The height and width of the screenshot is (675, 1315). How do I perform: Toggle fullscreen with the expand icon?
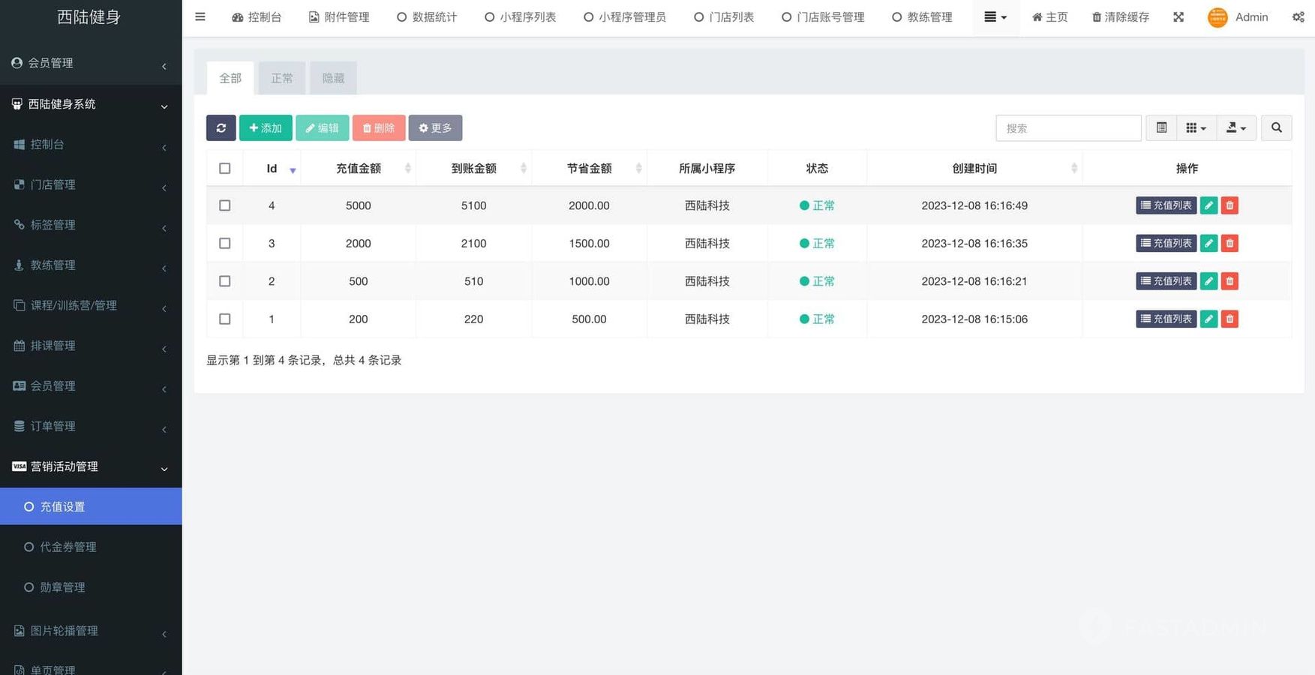(1178, 17)
